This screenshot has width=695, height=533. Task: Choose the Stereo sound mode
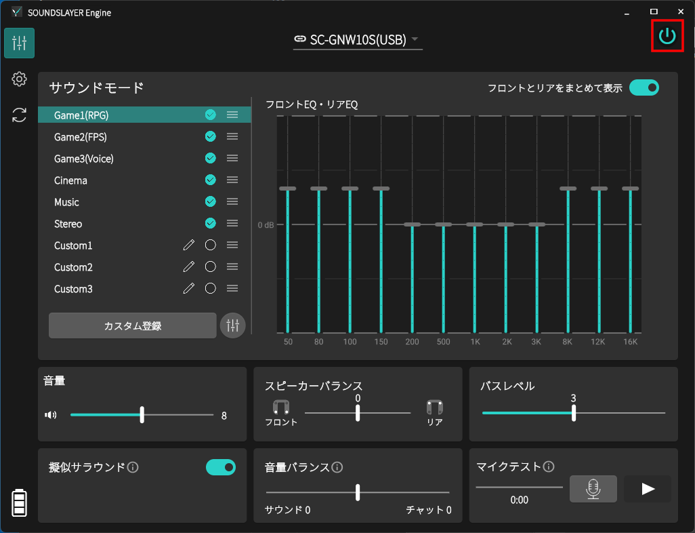(68, 224)
